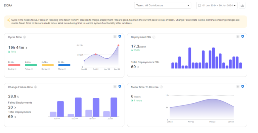Click the Cycle Time card shield badge
Screen dimensions: 258x133
point(120,37)
